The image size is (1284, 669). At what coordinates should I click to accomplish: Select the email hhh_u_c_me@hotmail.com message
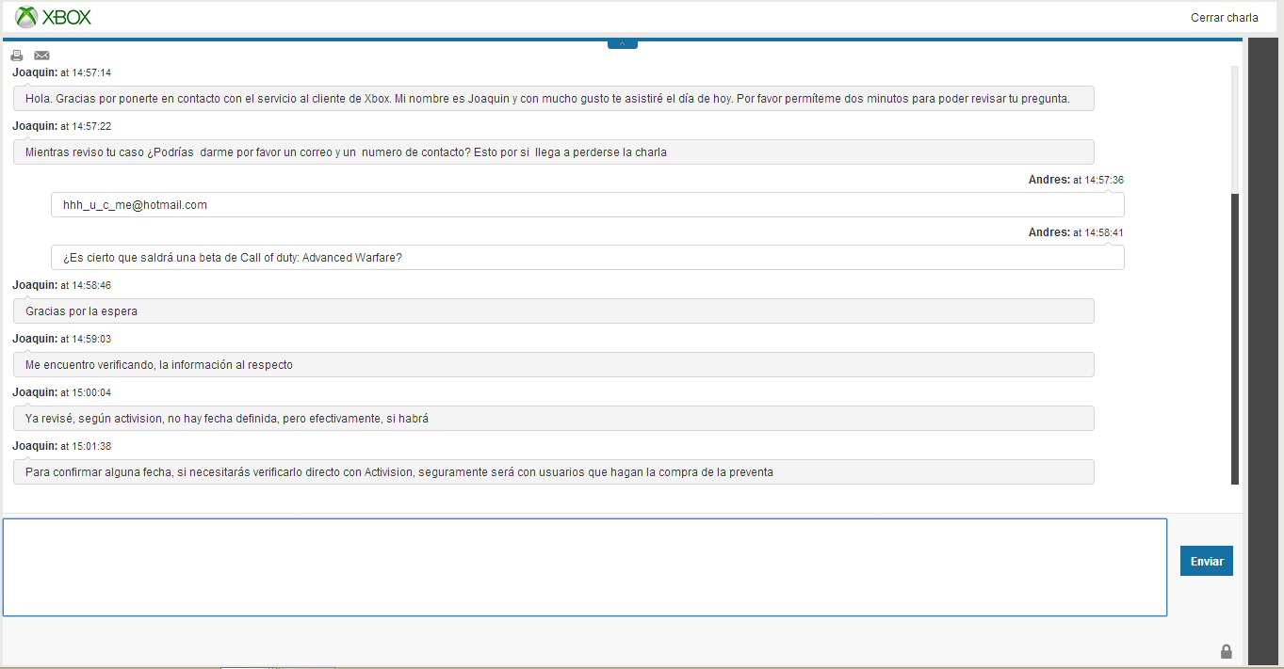tap(588, 204)
